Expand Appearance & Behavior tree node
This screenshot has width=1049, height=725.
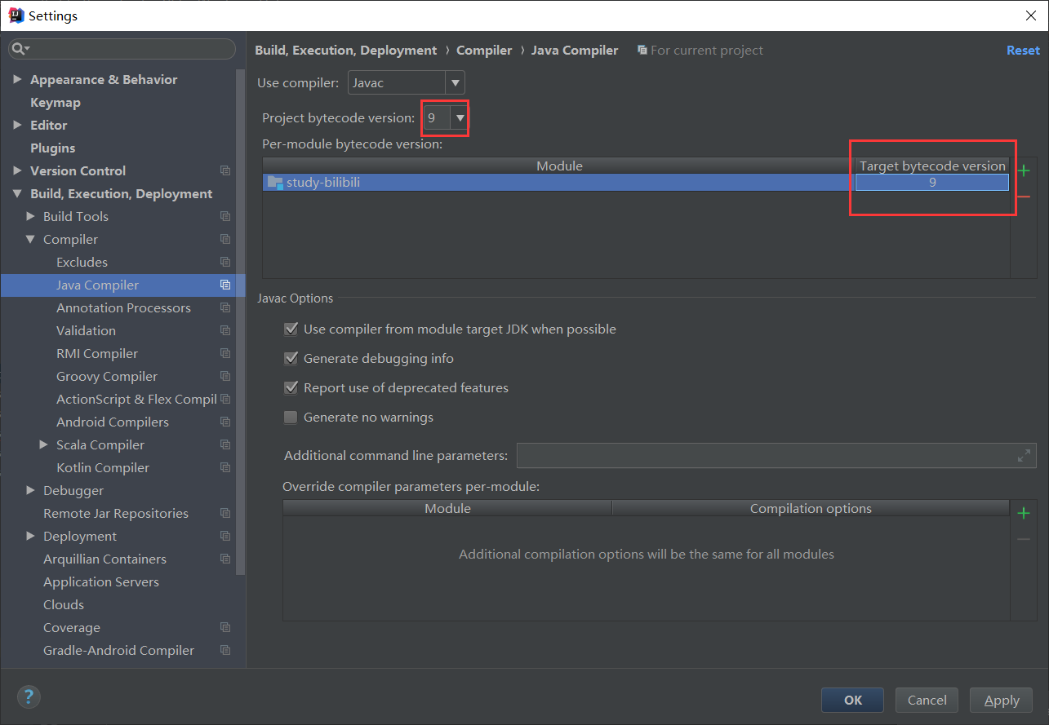(17, 79)
